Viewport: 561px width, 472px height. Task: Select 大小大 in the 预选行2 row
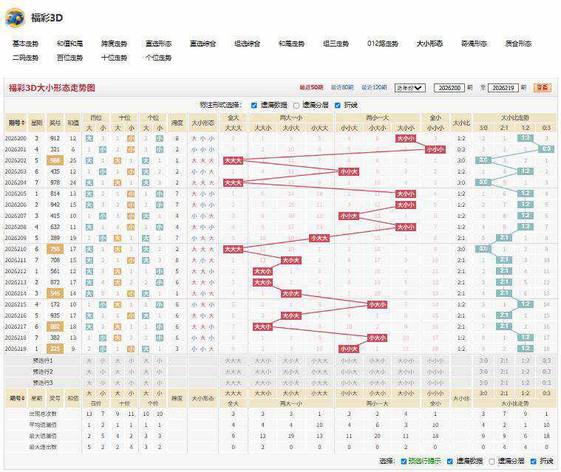click(x=291, y=372)
